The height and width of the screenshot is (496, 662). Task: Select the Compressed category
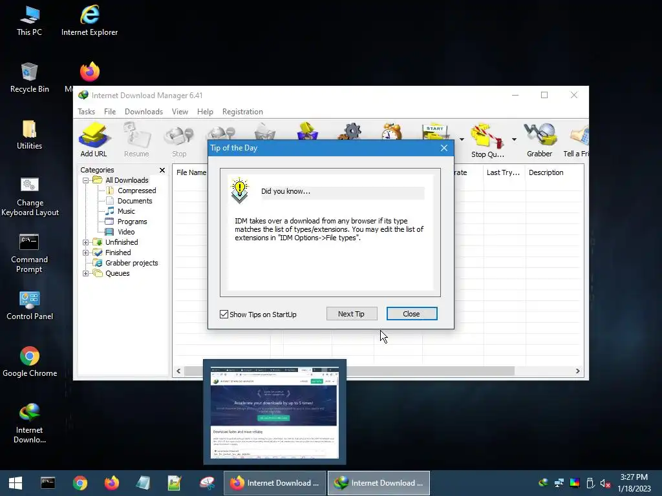pos(137,191)
